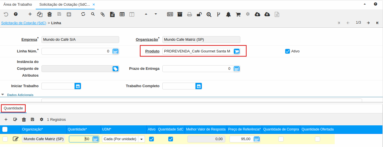
Task: Save the Quantidade detail row
Action: (x=32, y=119)
